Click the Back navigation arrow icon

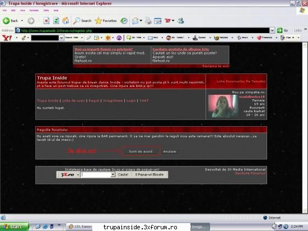[x=6, y=21]
